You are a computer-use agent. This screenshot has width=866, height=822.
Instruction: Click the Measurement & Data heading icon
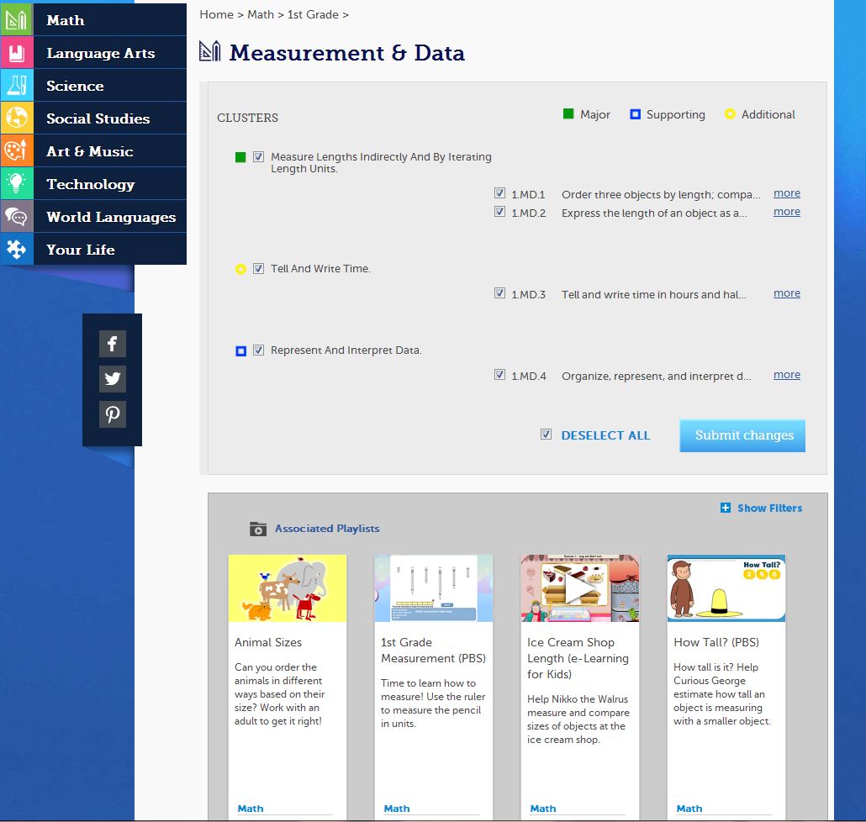pyautogui.click(x=210, y=51)
